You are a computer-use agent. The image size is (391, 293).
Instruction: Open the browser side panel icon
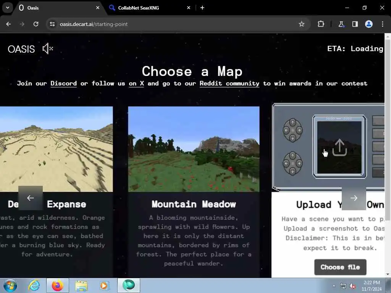pos(355,24)
